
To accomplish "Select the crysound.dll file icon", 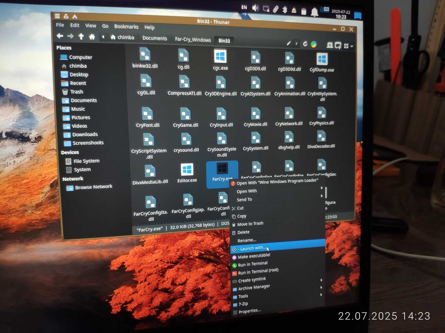I will (x=186, y=139).
